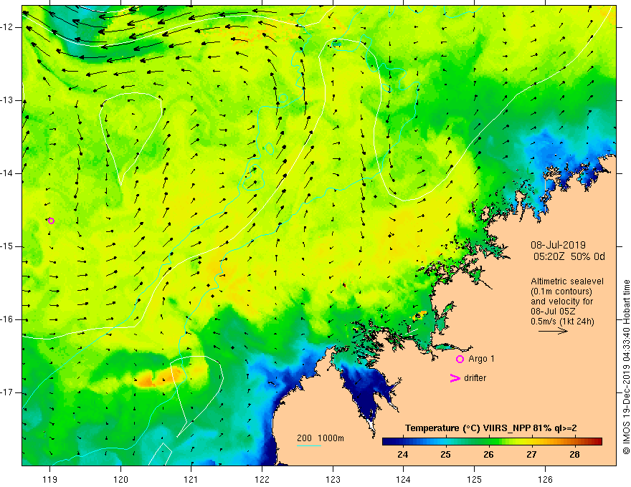Click the longitude axis label '120'
This screenshot has width=631, height=487.
tap(120, 479)
